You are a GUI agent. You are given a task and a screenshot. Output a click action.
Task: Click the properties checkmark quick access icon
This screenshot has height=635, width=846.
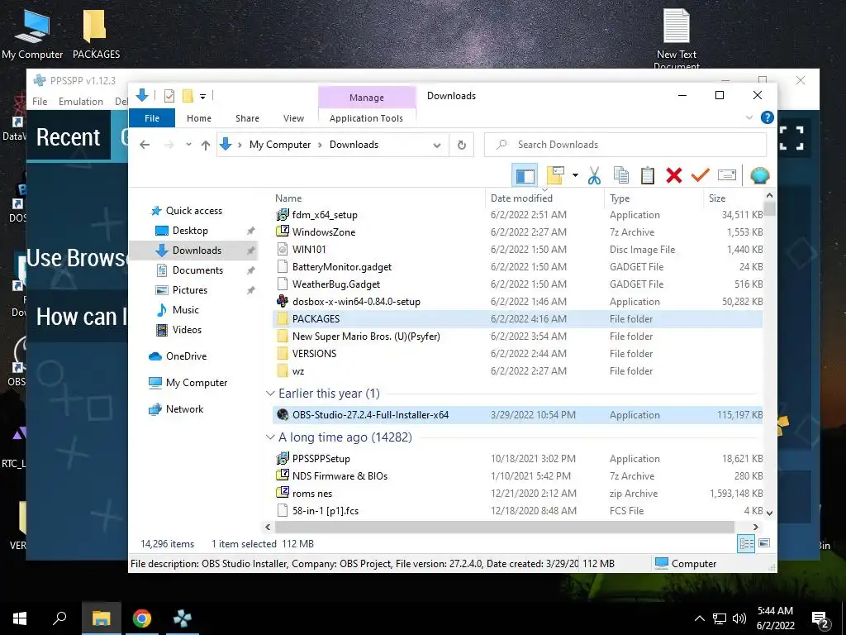click(169, 96)
